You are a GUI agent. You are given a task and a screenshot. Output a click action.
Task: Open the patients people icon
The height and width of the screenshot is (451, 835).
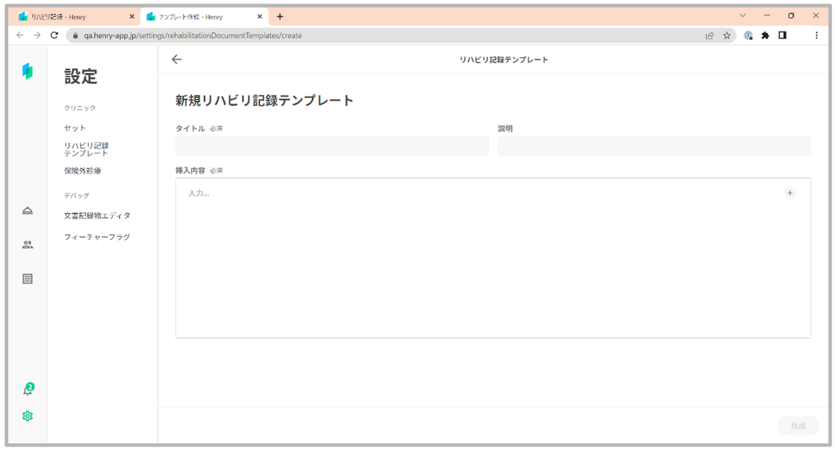(28, 245)
